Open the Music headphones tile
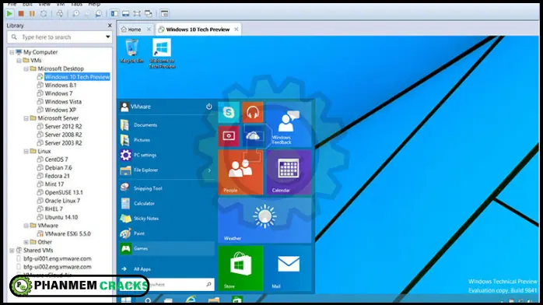Screen dimensions: 543x305 click(253, 112)
